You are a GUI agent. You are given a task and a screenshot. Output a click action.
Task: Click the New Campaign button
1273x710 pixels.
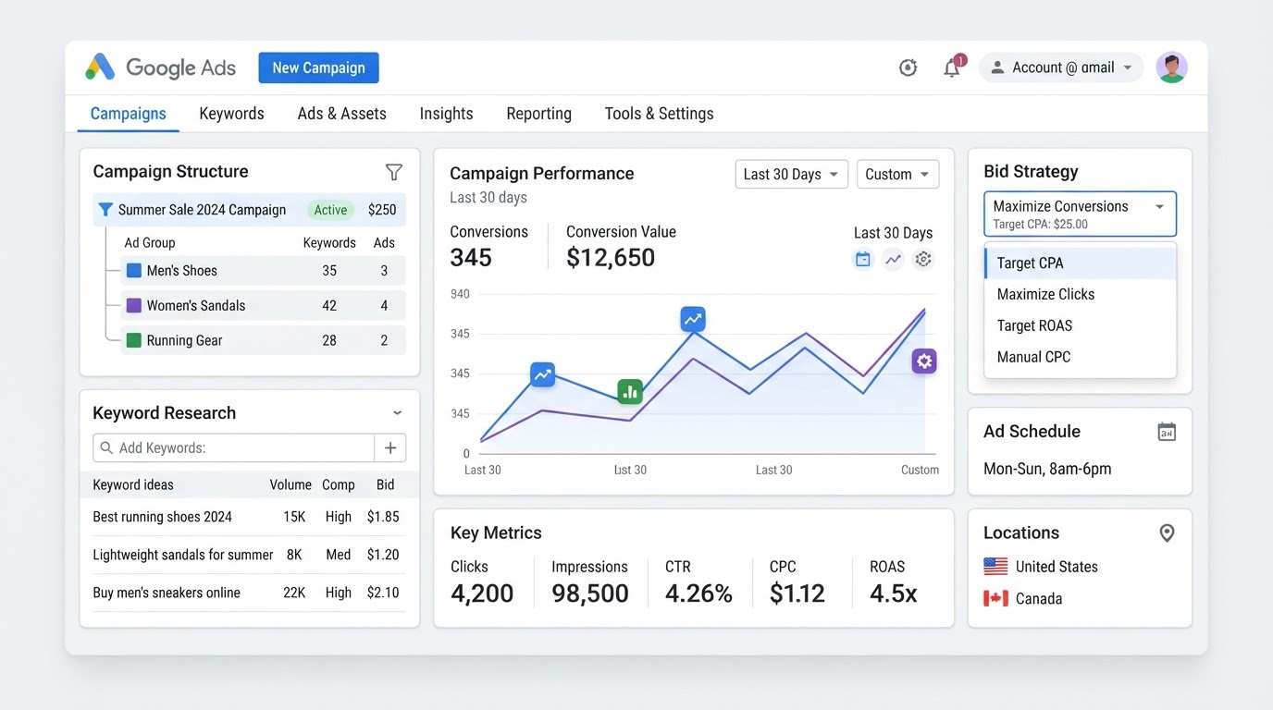coord(319,67)
